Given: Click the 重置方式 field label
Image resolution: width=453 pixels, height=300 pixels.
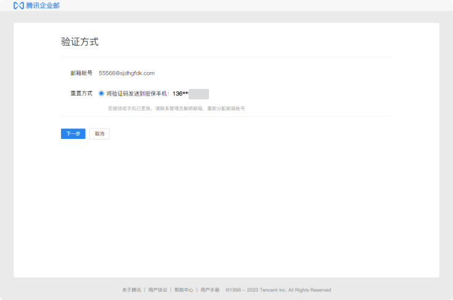Looking at the screenshot, I should [81, 93].
